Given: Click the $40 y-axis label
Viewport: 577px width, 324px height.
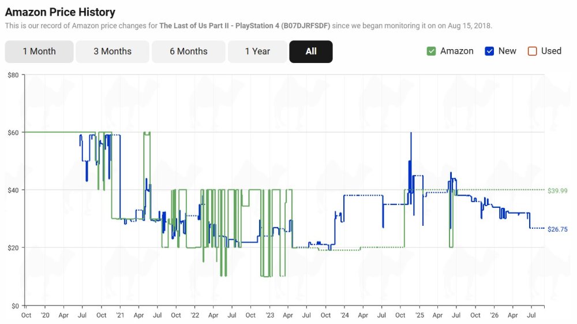Looking at the screenshot, I should [x=13, y=191].
